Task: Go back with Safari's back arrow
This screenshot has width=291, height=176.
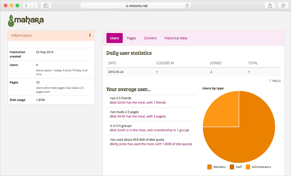Action: 26,6
